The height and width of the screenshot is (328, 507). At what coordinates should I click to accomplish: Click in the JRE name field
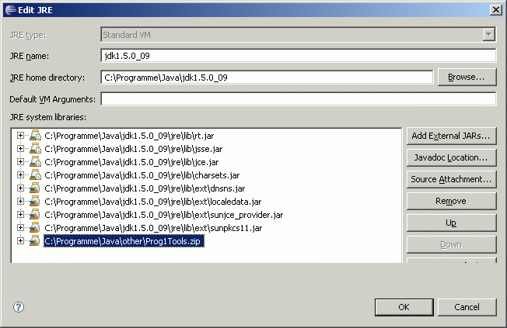[298, 56]
